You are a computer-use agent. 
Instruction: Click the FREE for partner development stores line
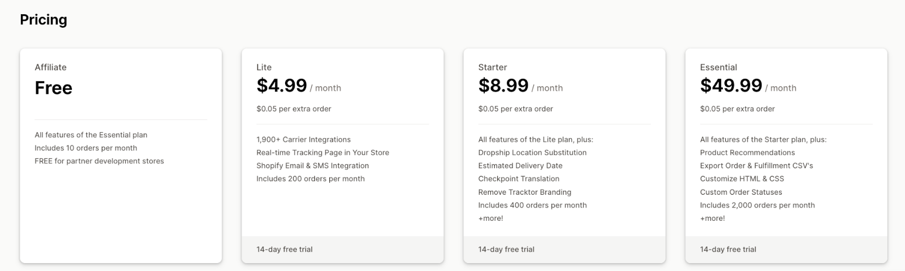pos(100,161)
